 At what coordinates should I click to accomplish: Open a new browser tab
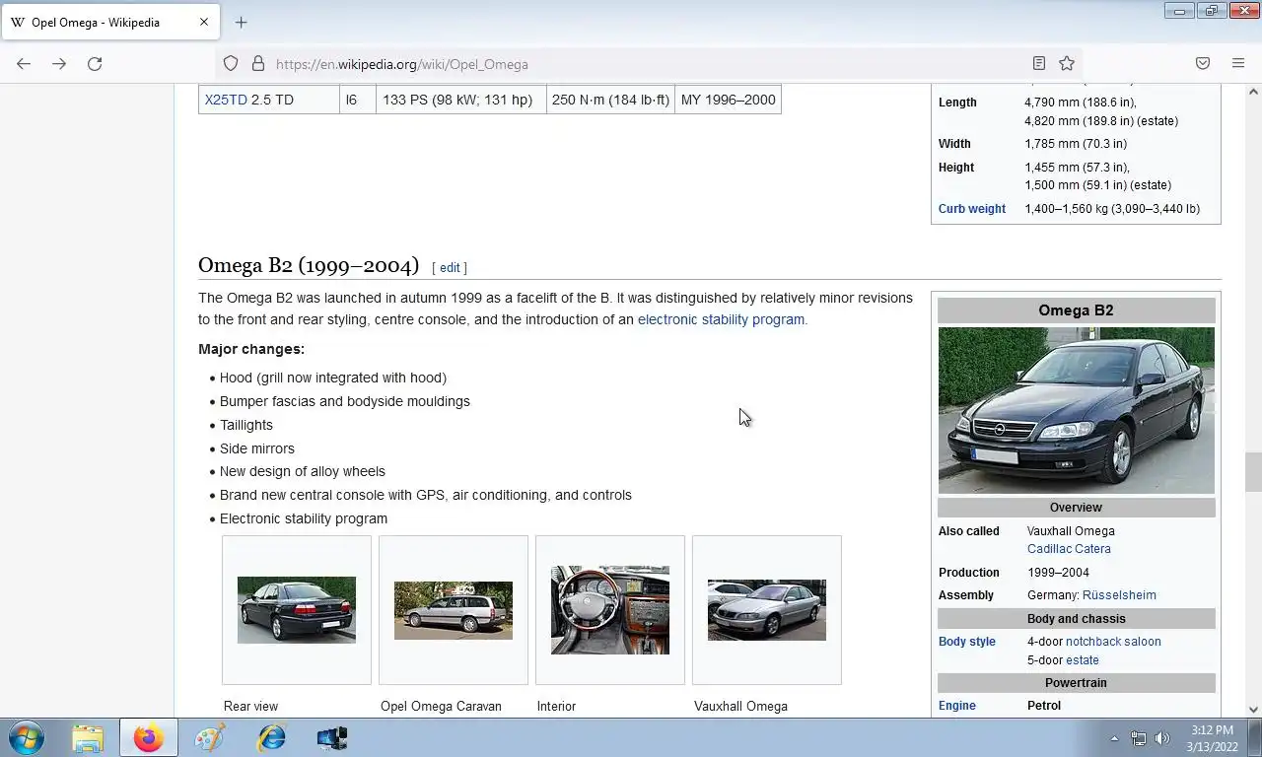pyautogui.click(x=241, y=22)
